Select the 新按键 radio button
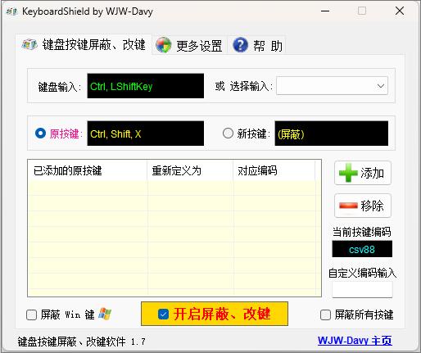The image size is (421, 353). point(228,134)
